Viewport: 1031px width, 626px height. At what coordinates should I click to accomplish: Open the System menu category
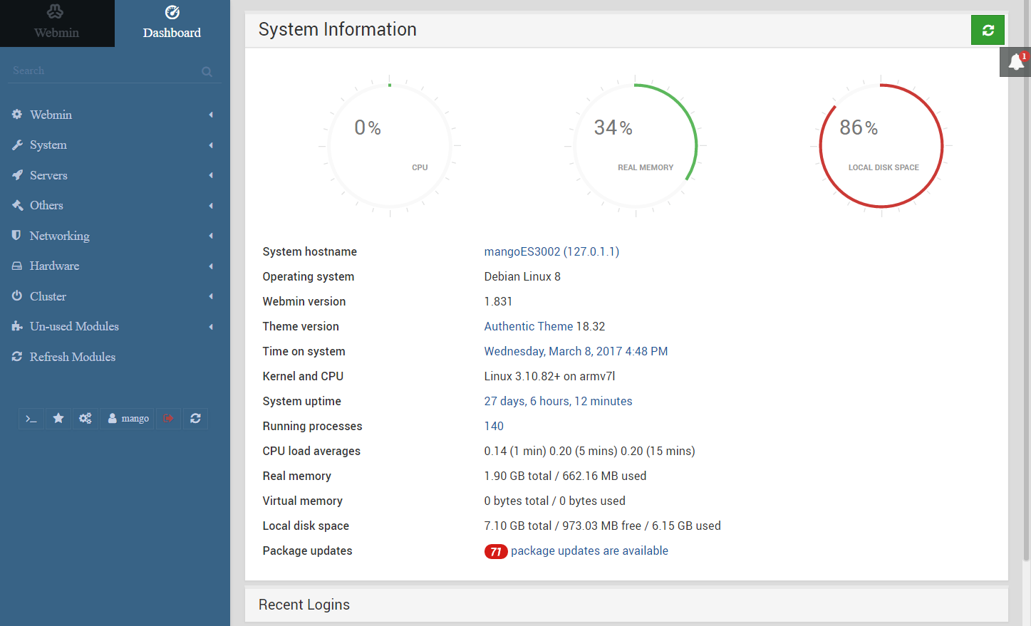click(x=115, y=145)
